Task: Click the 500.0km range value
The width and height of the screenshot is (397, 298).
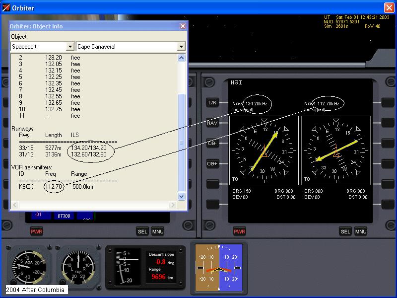Action: (x=83, y=187)
